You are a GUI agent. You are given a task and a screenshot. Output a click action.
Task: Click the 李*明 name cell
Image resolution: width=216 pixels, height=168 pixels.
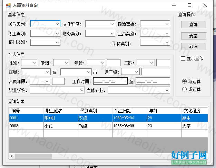point(61,118)
